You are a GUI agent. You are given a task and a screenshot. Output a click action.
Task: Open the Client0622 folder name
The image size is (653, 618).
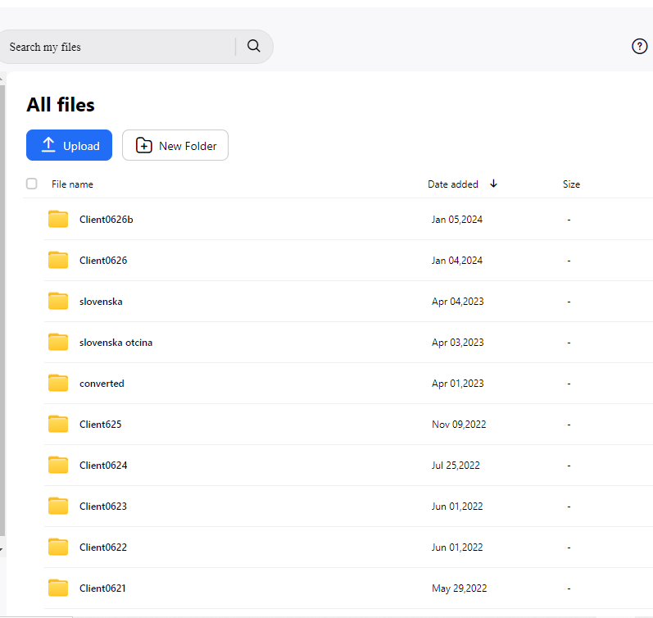click(103, 548)
